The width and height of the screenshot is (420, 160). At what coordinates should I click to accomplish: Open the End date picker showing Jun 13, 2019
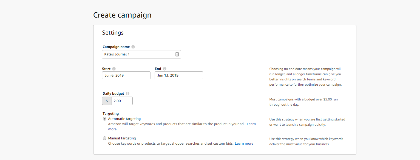point(179,75)
